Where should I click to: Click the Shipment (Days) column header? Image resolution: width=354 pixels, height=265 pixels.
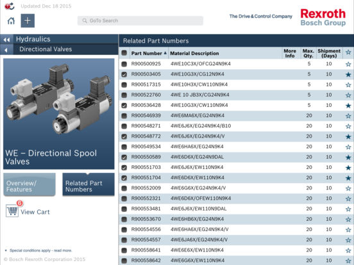(x=329, y=53)
